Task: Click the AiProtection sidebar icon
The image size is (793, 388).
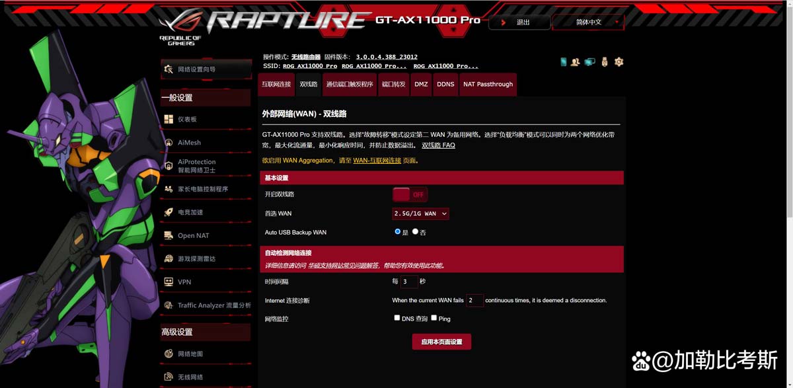Action: coord(169,165)
